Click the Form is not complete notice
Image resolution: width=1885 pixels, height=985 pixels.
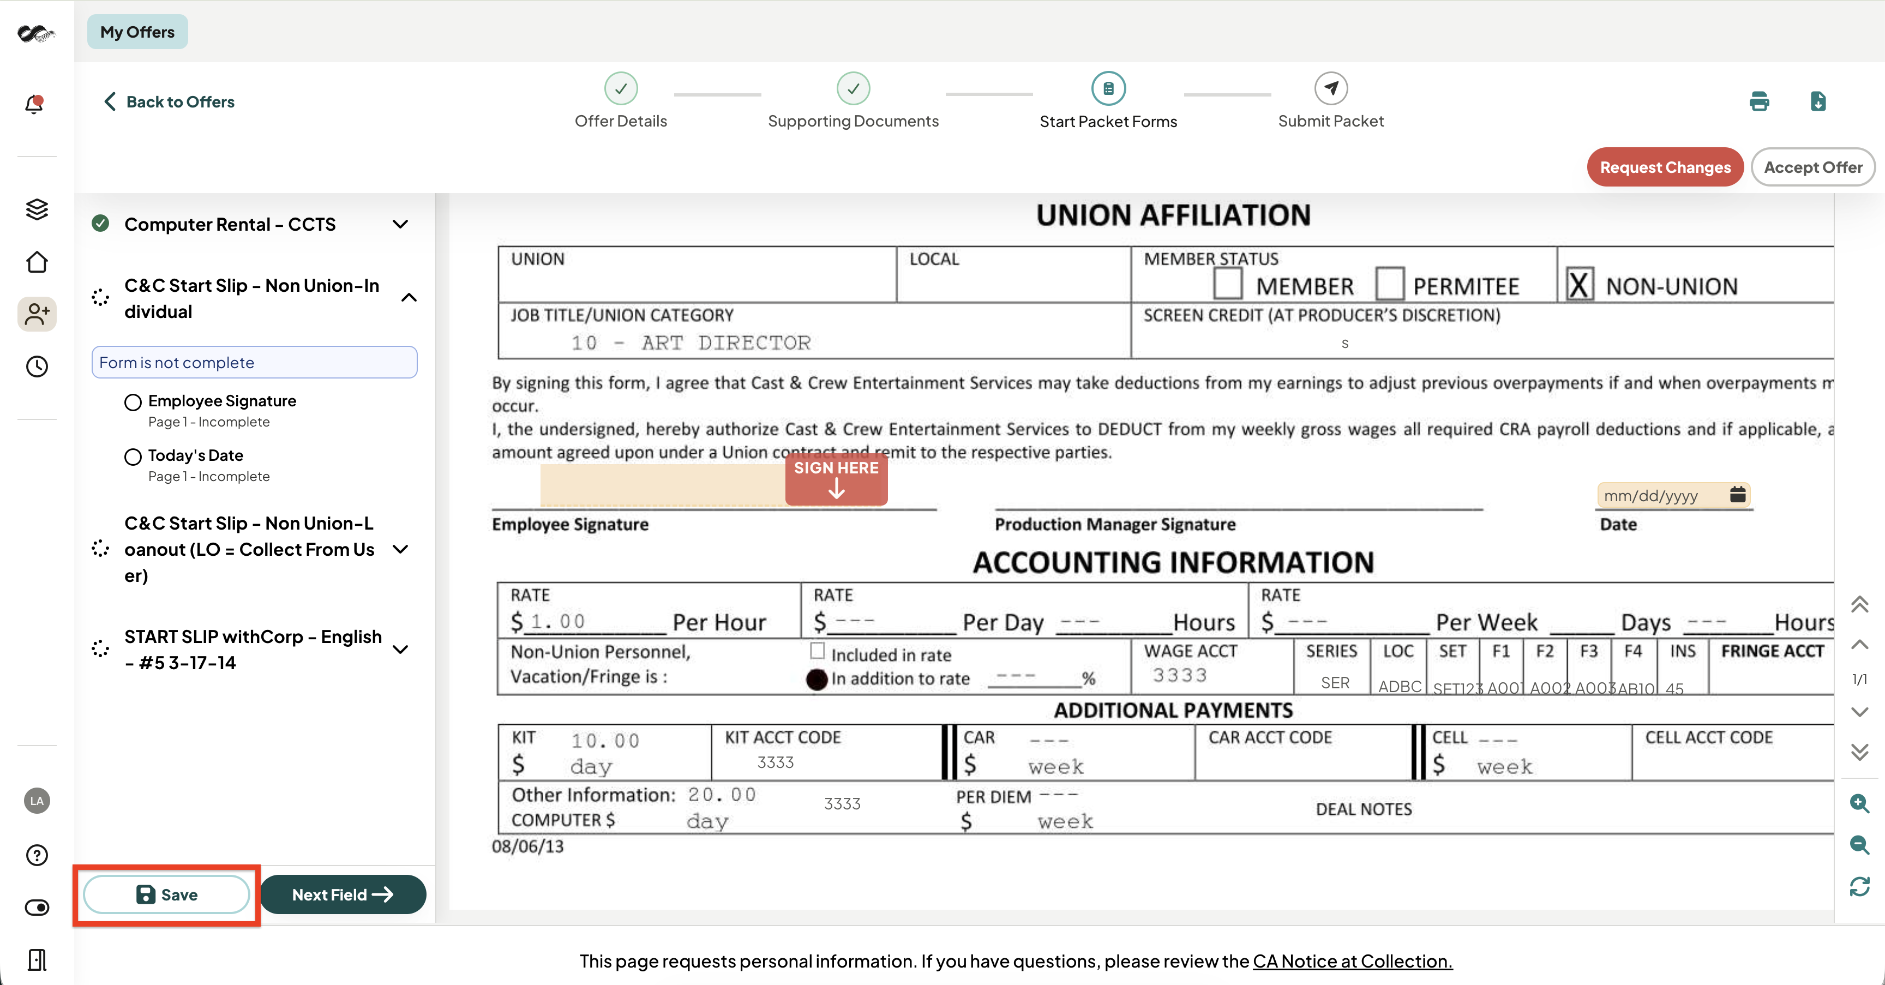(x=254, y=362)
